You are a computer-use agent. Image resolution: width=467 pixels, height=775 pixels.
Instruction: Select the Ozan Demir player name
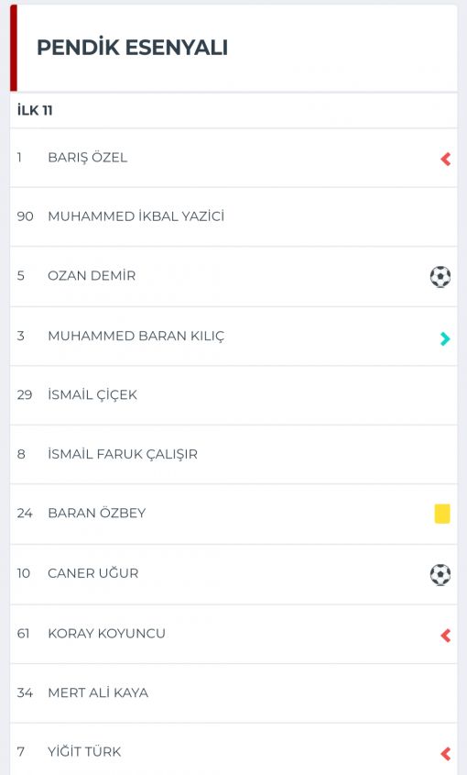92,276
